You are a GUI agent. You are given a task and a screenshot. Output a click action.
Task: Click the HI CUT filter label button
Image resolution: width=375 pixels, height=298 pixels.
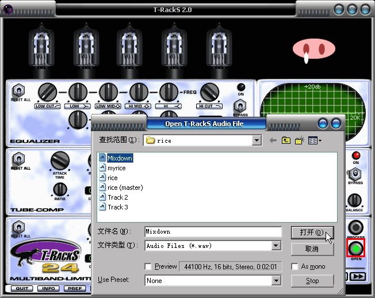(x=209, y=106)
